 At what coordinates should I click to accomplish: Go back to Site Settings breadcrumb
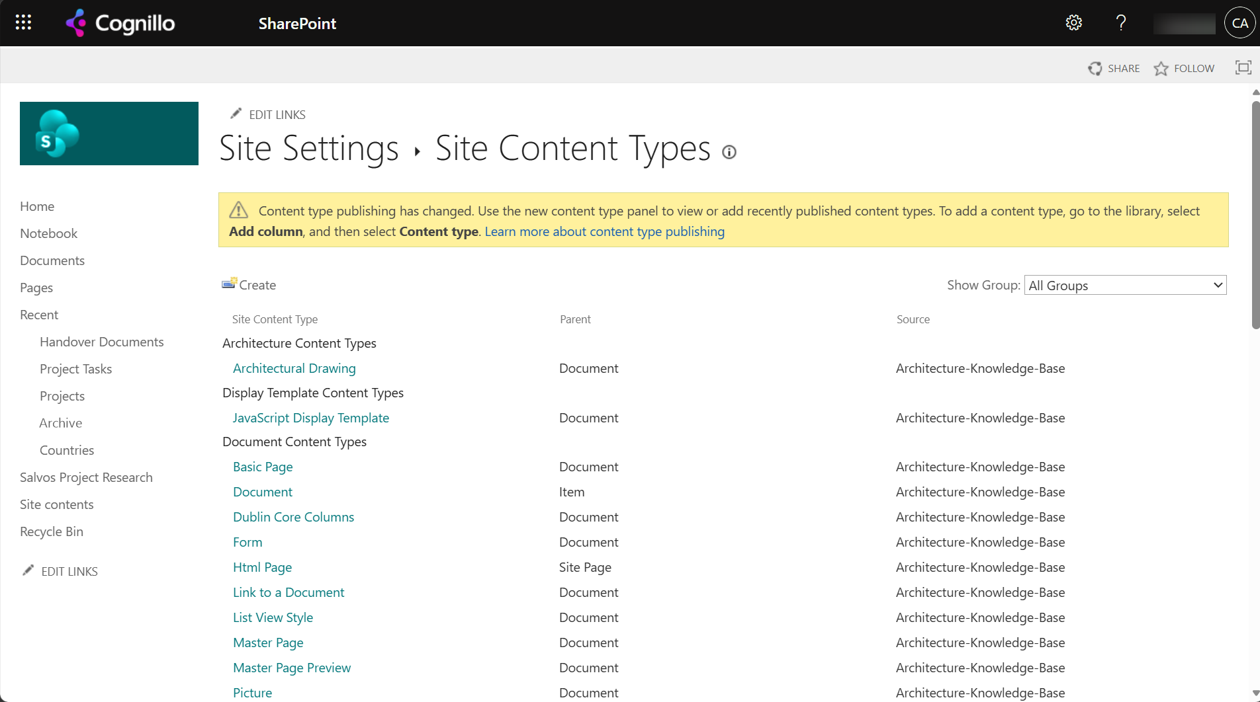[x=309, y=148]
